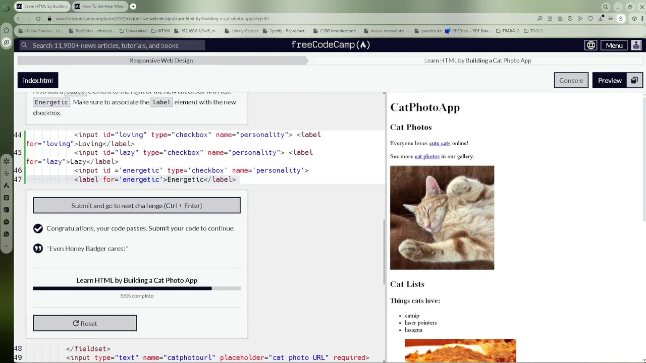Image resolution: width=646 pixels, height=363 pixels.
Task: Open the downloads icon
Action: point(601,19)
